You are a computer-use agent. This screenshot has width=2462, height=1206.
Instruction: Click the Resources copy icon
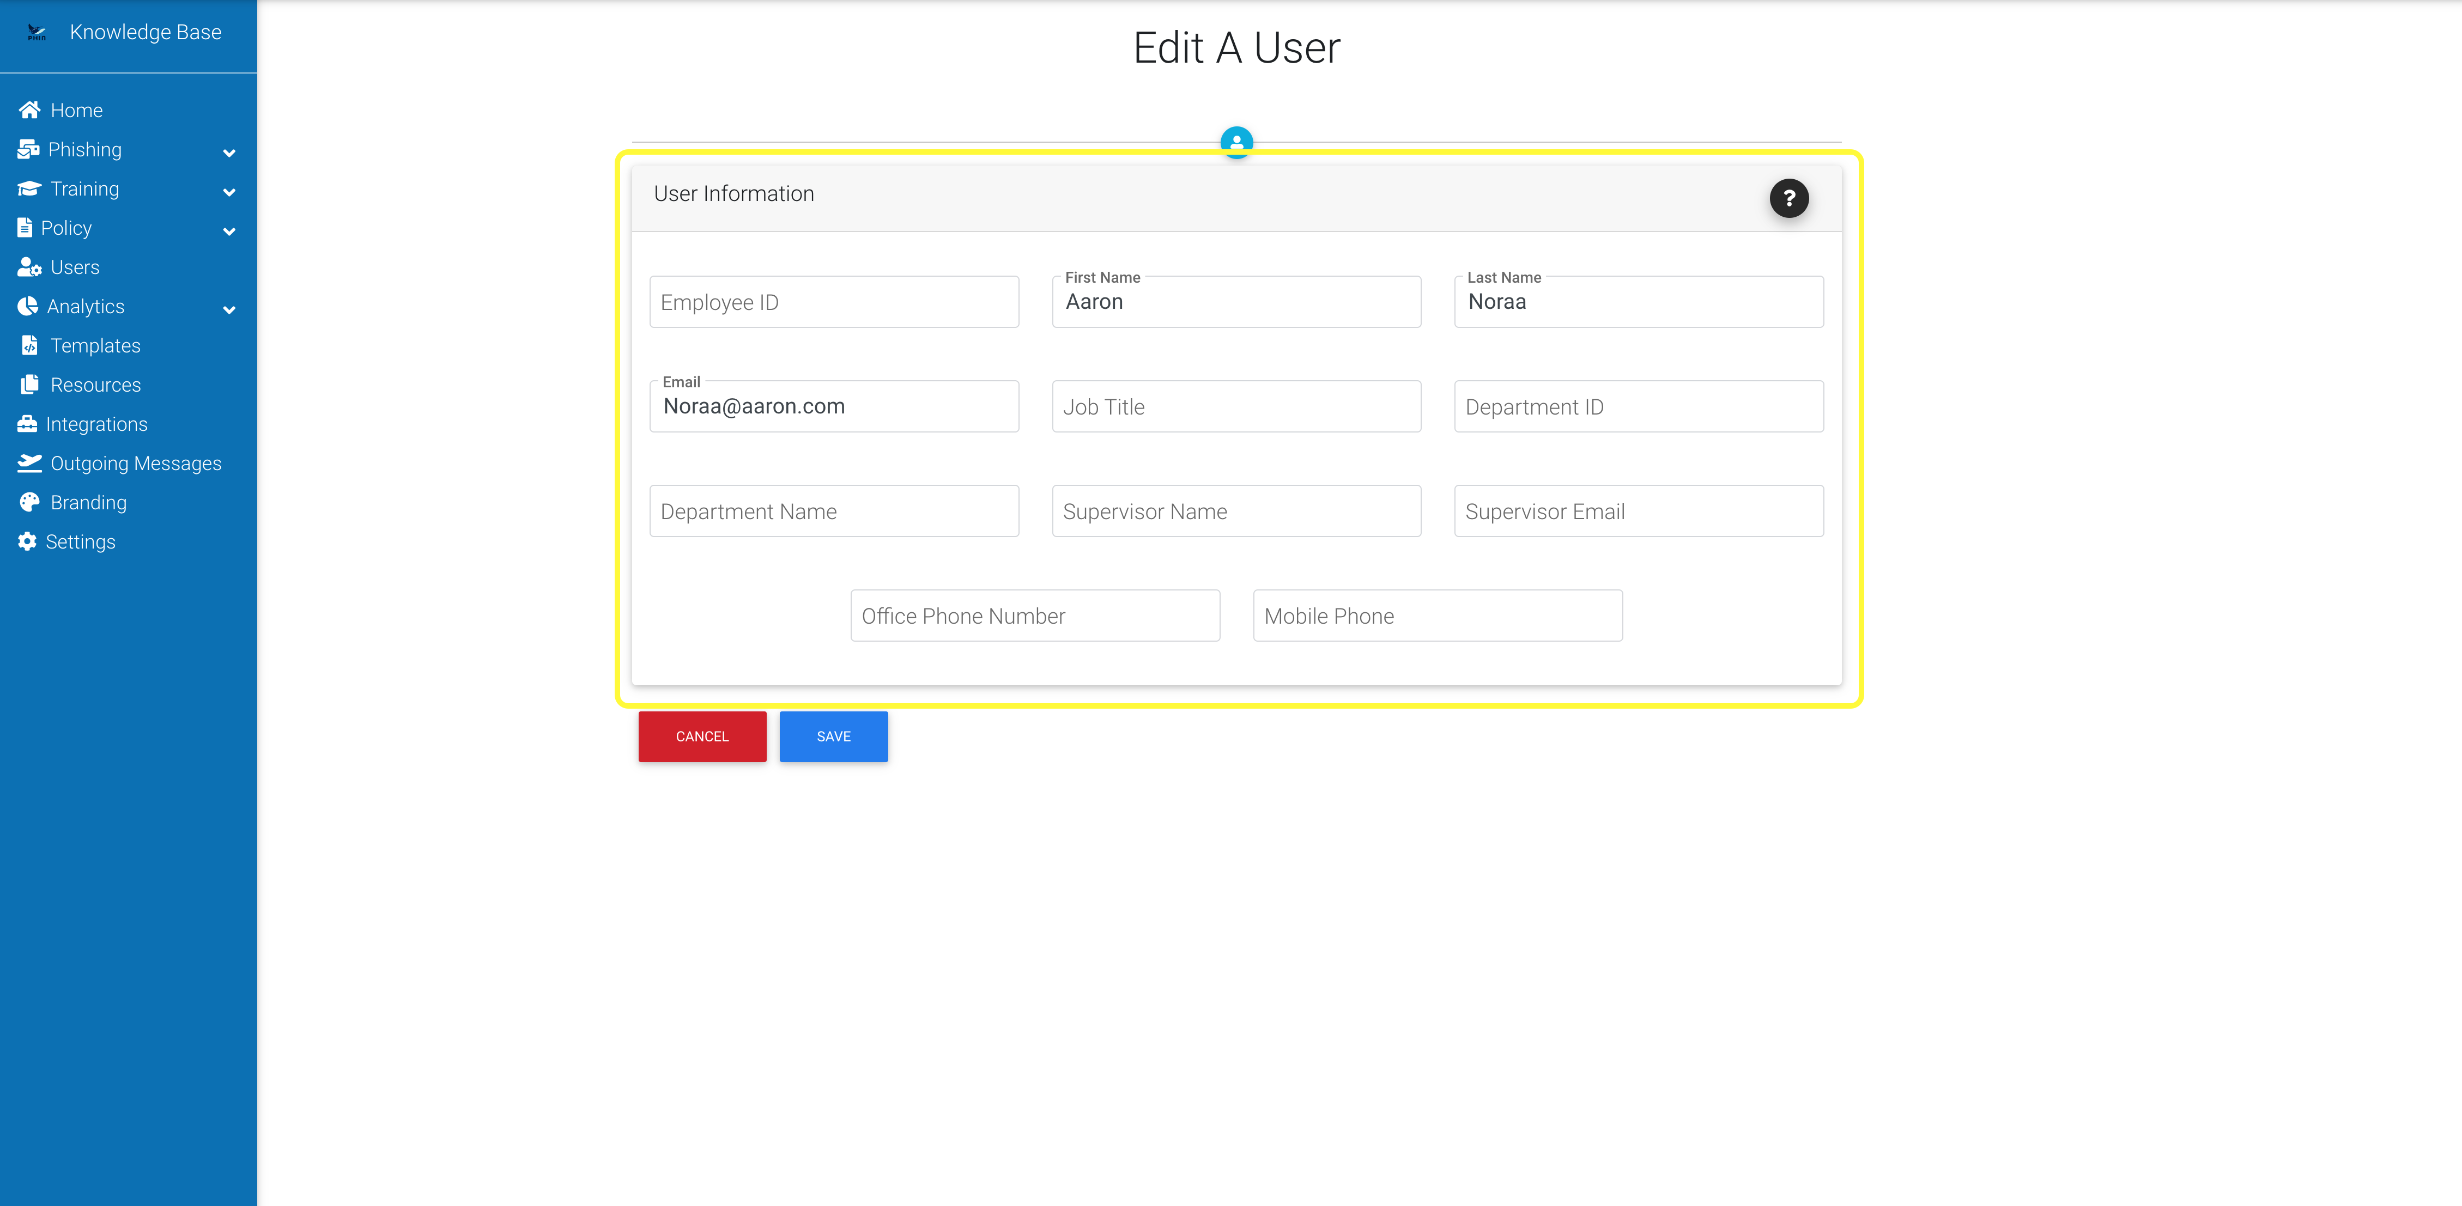tap(29, 384)
